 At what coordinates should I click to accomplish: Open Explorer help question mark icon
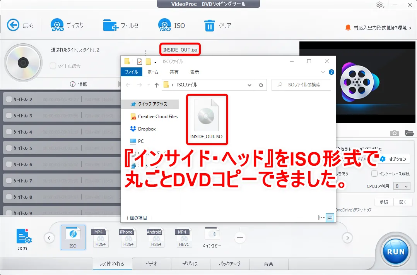coord(332,72)
